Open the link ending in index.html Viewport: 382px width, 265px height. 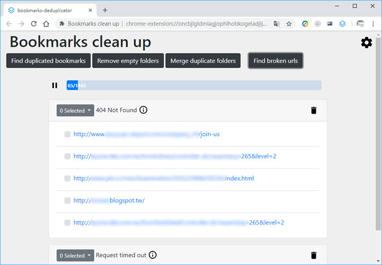click(164, 178)
